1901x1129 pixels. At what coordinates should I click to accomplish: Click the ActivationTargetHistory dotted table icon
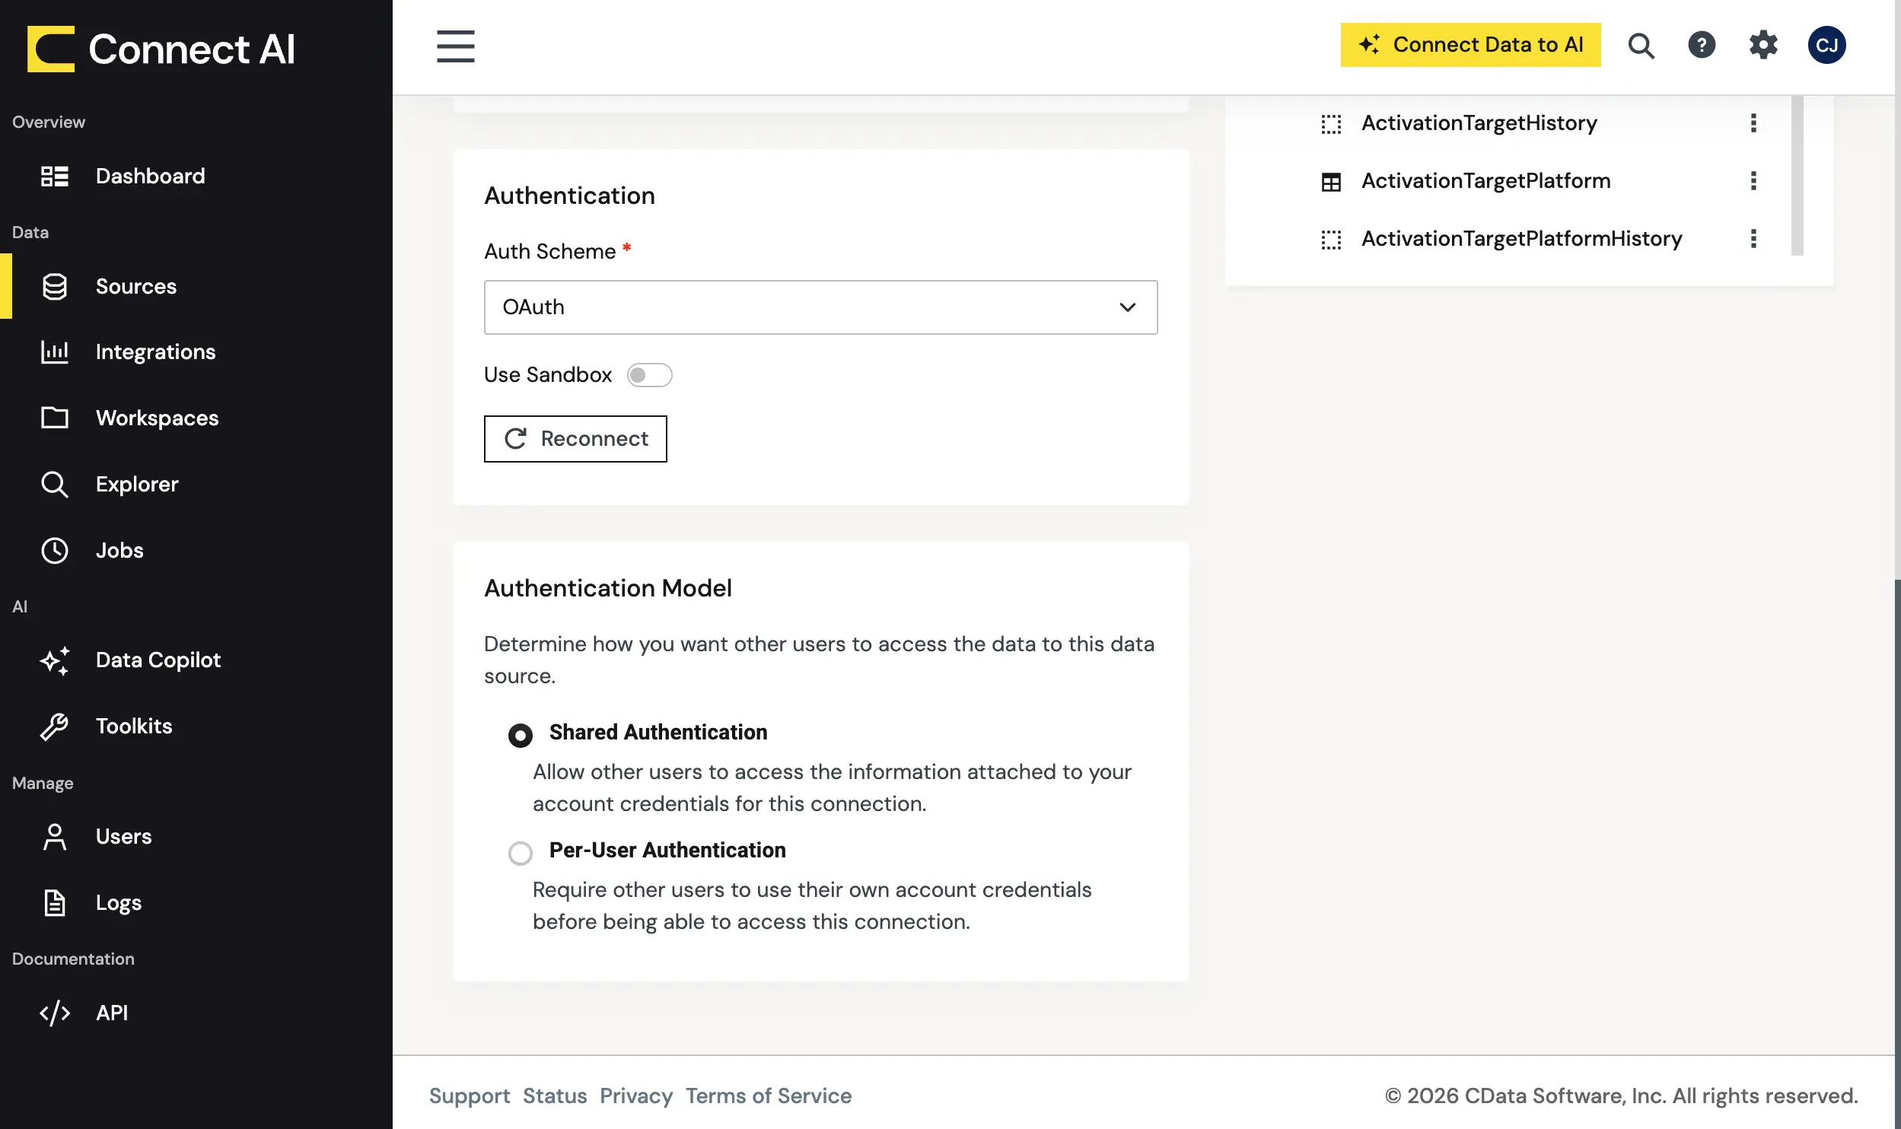[1331, 123]
